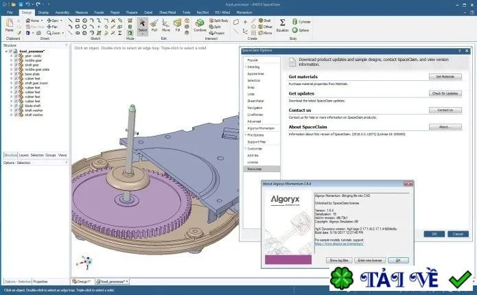Switch to the Layers panel tab
This screenshot has width=477, height=295.
coord(24,155)
